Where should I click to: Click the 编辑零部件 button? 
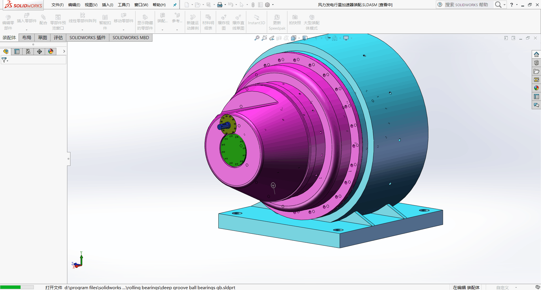tap(8, 22)
